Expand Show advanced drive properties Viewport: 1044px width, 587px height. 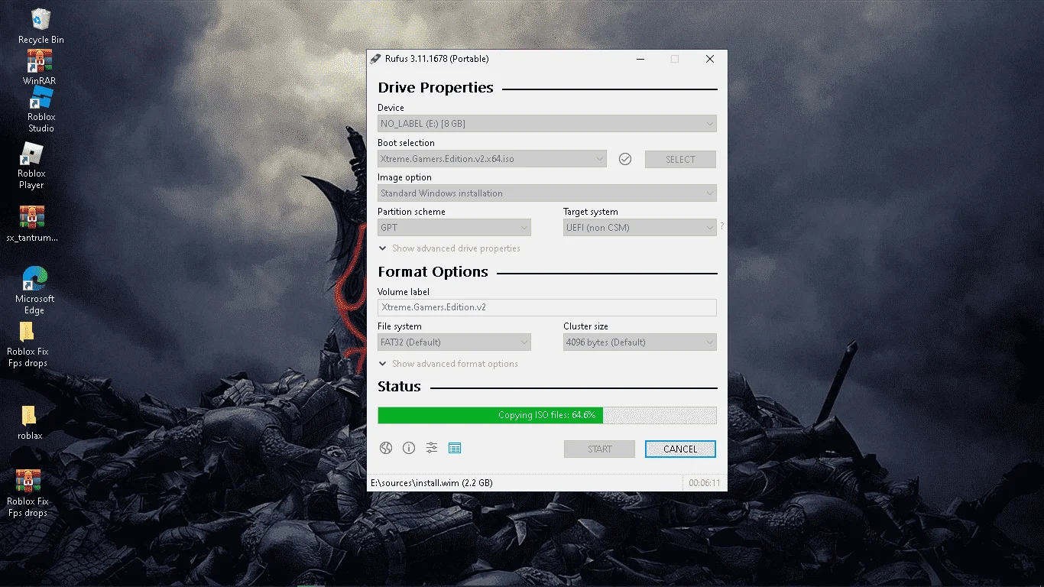tap(449, 248)
